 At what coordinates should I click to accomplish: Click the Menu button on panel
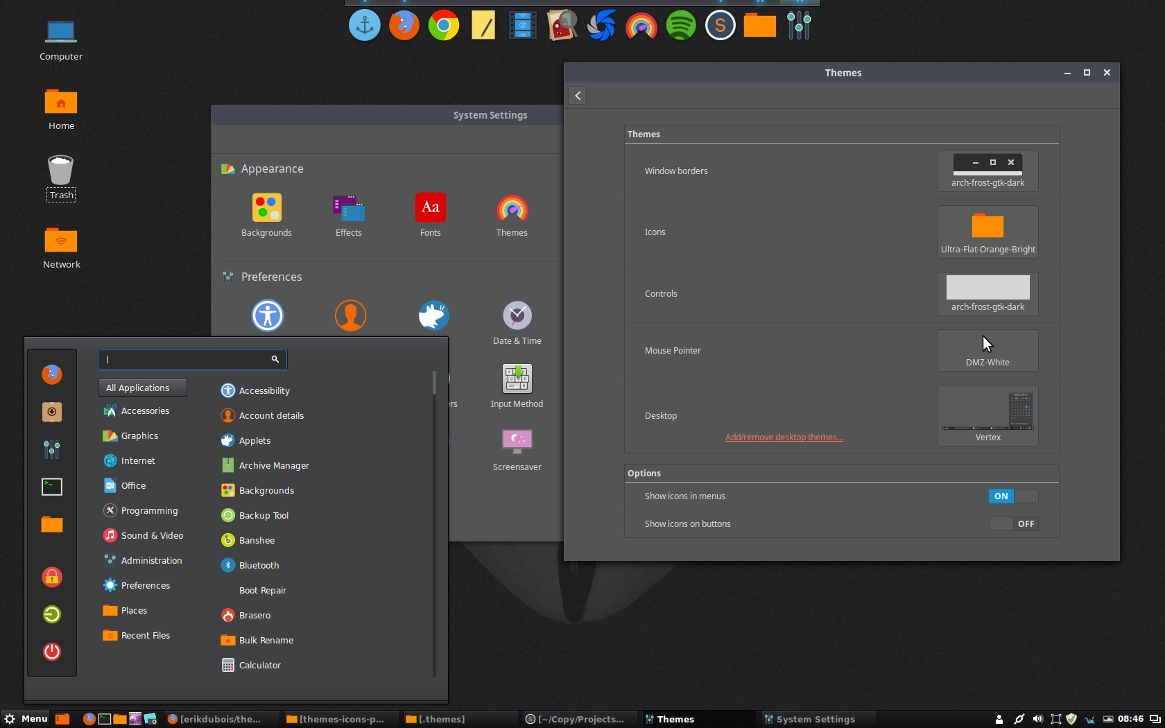[x=26, y=719]
